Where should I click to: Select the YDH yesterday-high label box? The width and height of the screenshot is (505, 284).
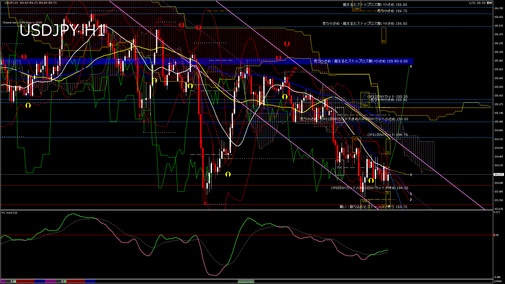tap(365, 105)
